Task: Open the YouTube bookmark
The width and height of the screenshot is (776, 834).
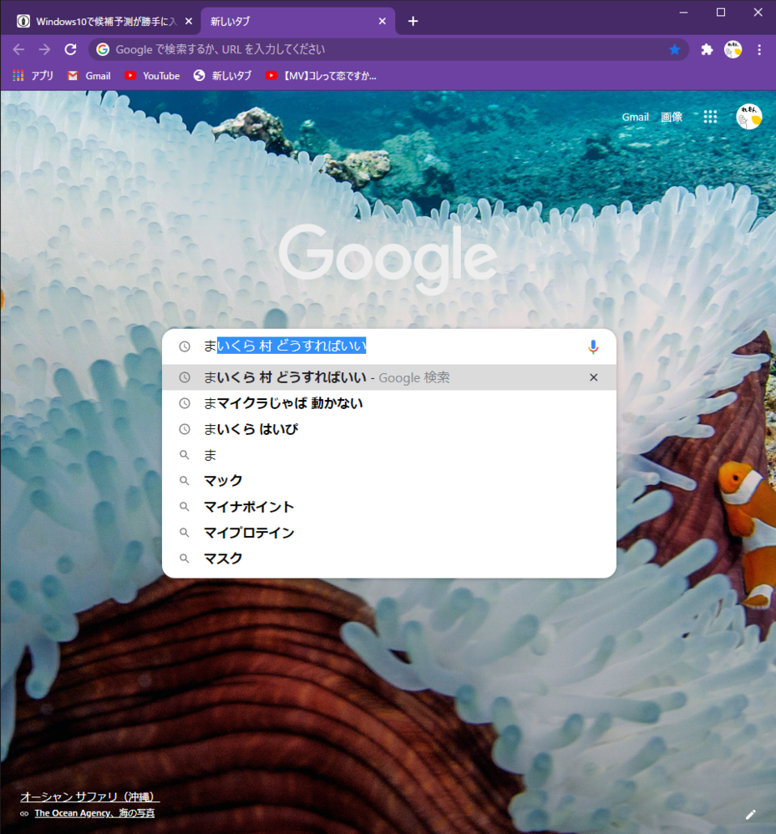Action: pyautogui.click(x=152, y=76)
